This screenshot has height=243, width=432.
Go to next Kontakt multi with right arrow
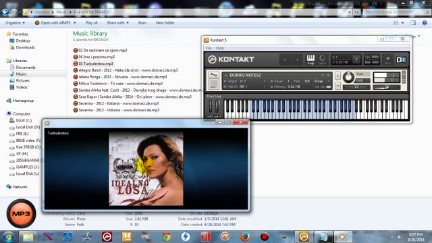coord(297,59)
